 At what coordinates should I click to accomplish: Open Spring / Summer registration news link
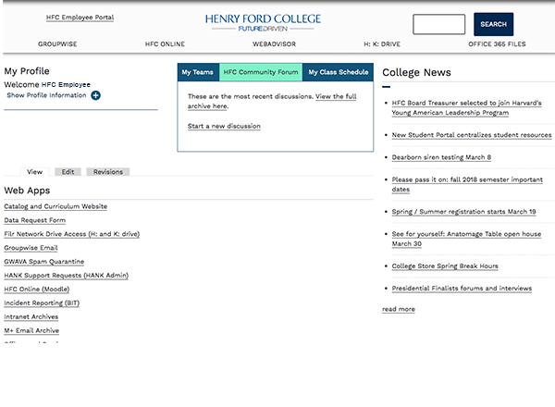point(463,212)
